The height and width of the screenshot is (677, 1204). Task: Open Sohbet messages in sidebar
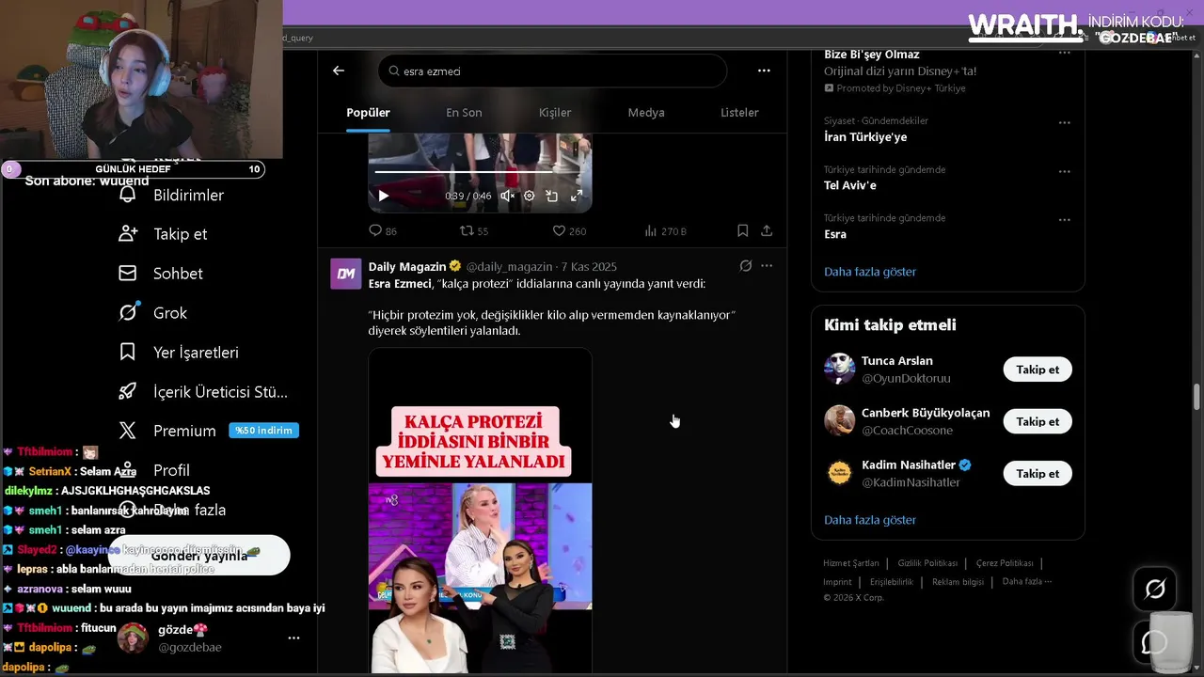[x=161, y=274]
